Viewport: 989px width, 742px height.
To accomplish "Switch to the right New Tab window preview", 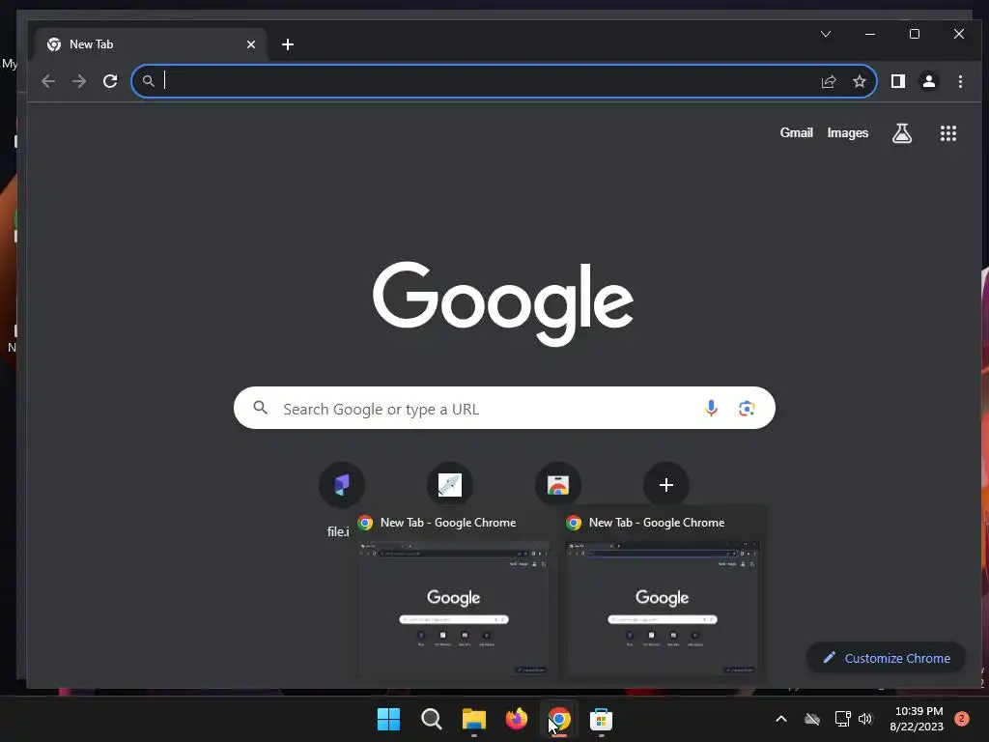I will point(662,594).
